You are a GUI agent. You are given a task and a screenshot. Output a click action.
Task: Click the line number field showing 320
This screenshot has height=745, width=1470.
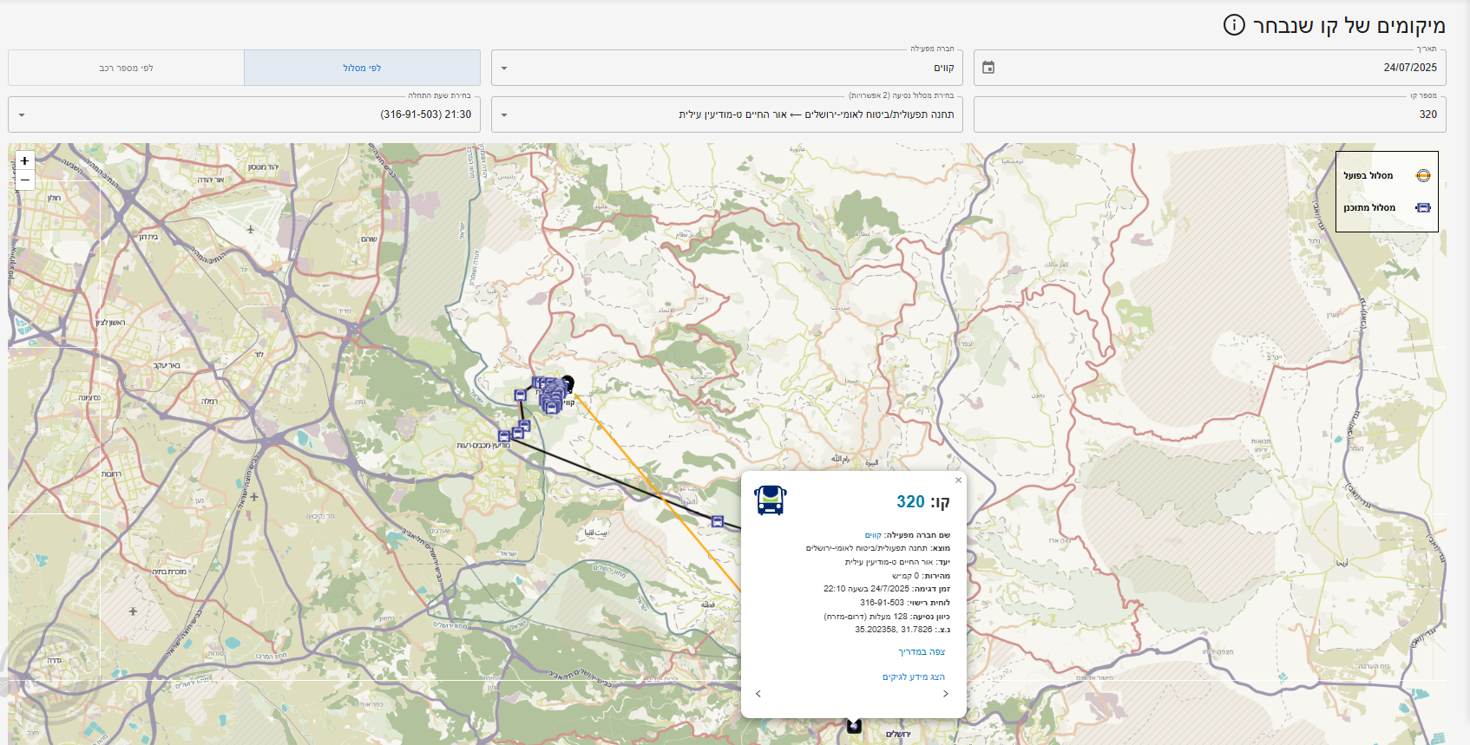(x=1210, y=114)
